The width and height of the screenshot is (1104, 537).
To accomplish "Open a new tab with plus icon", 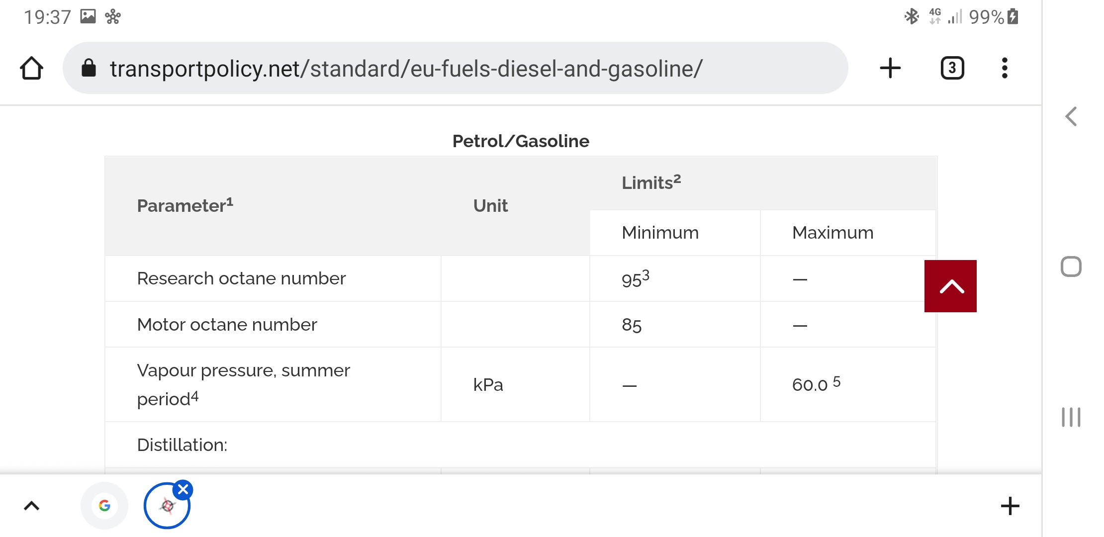I will [x=890, y=68].
